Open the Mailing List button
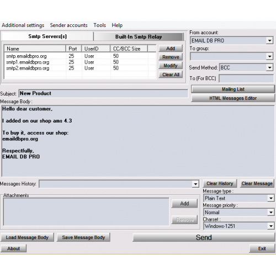The width and height of the screenshot is (276, 276). [233, 89]
